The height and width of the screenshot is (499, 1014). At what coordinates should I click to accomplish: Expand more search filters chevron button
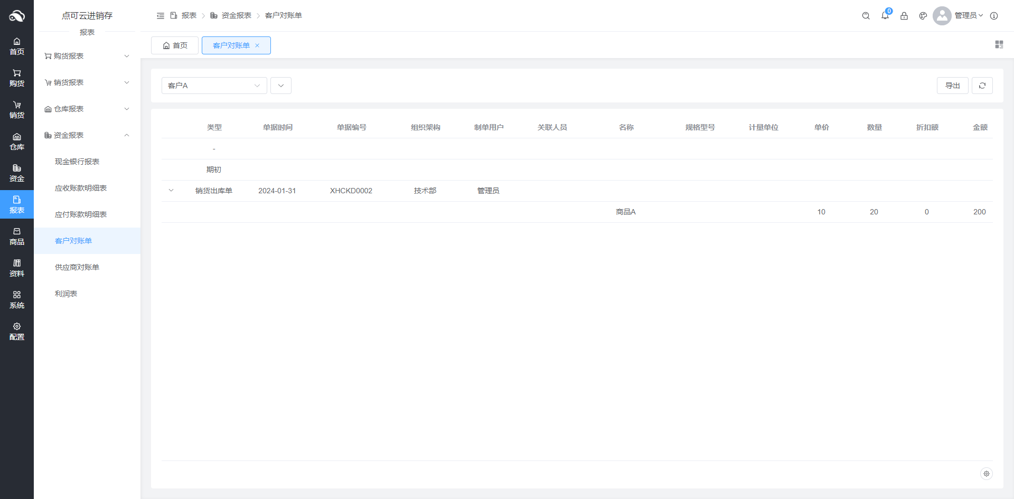(x=281, y=86)
